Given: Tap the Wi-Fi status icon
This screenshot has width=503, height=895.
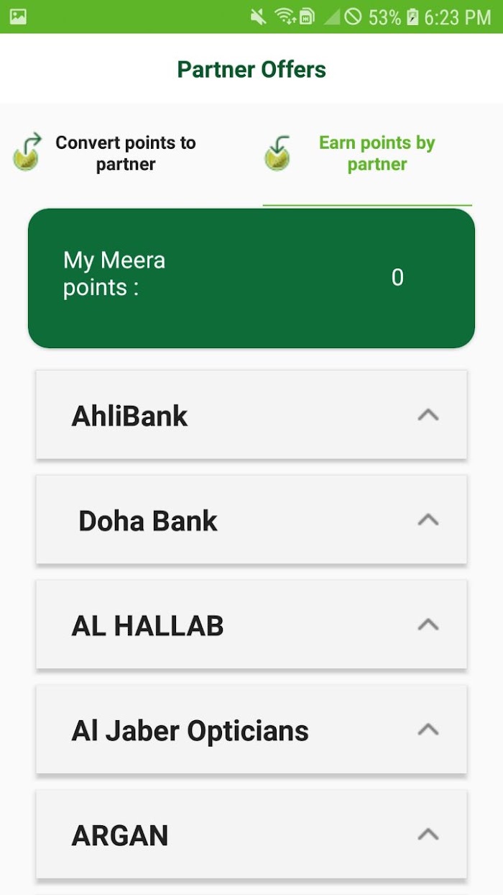Looking at the screenshot, I should 285,17.
